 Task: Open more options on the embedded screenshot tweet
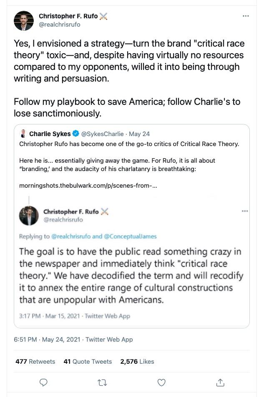coord(245,211)
